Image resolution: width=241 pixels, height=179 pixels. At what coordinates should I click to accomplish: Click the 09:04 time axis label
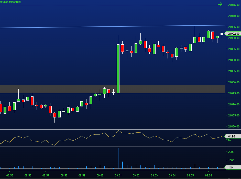click(x=172, y=175)
